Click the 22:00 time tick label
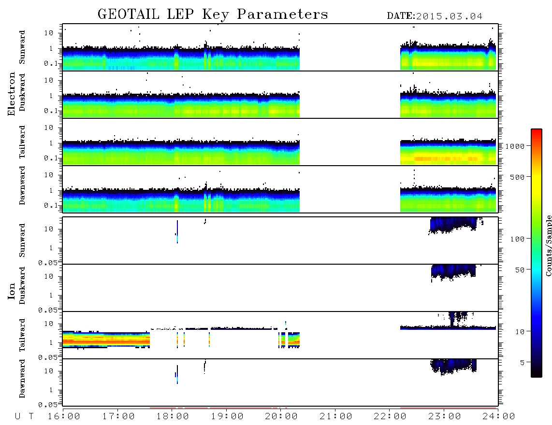The width and height of the screenshot is (552, 425). 390,417
